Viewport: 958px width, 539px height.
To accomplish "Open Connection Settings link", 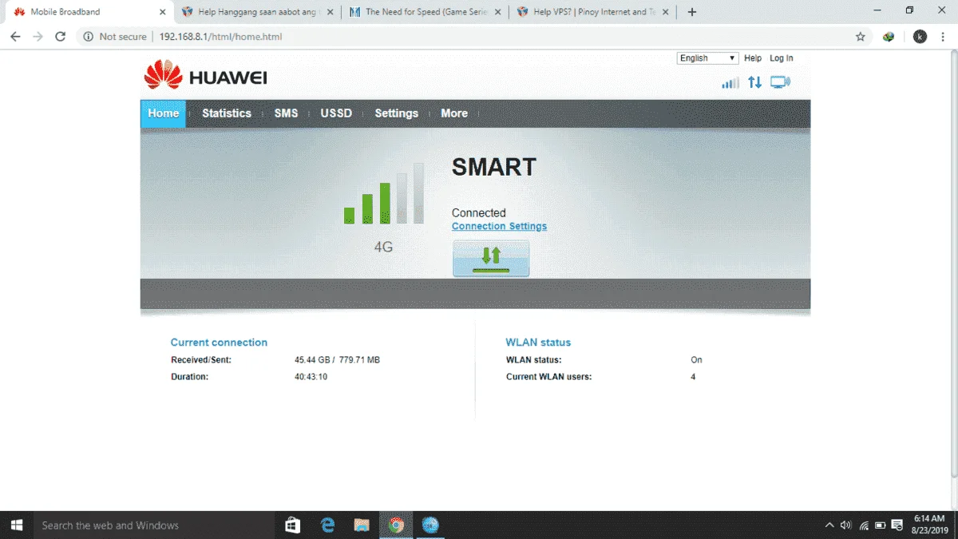I will coord(499,226).
